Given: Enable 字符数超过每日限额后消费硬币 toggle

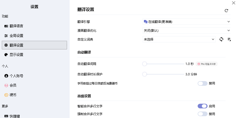Looking at the screenshot, I should click(x=202, y=83).
